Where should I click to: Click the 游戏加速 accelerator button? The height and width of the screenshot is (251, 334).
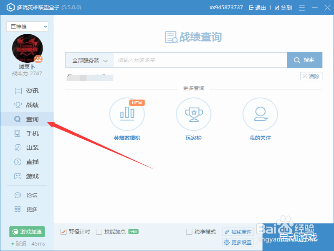coord(27,232)
